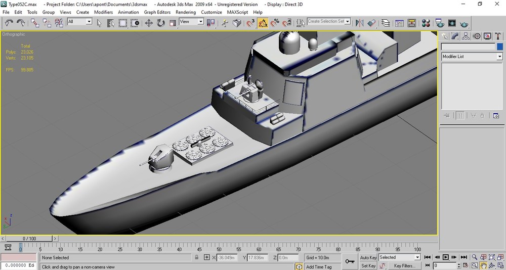Activate Bind to Space Warp tool
The image size is (506, 270).
coord(59,23)
